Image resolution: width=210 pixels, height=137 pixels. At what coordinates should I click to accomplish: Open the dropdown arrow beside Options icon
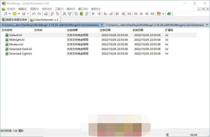pos(163,14)
